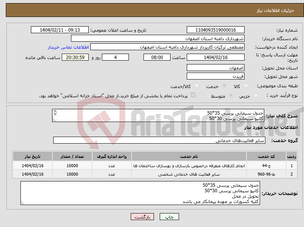Click the نام دستگاه خریدار field
The width and height of the screenshot is (304, 227).
coord(158,39)
